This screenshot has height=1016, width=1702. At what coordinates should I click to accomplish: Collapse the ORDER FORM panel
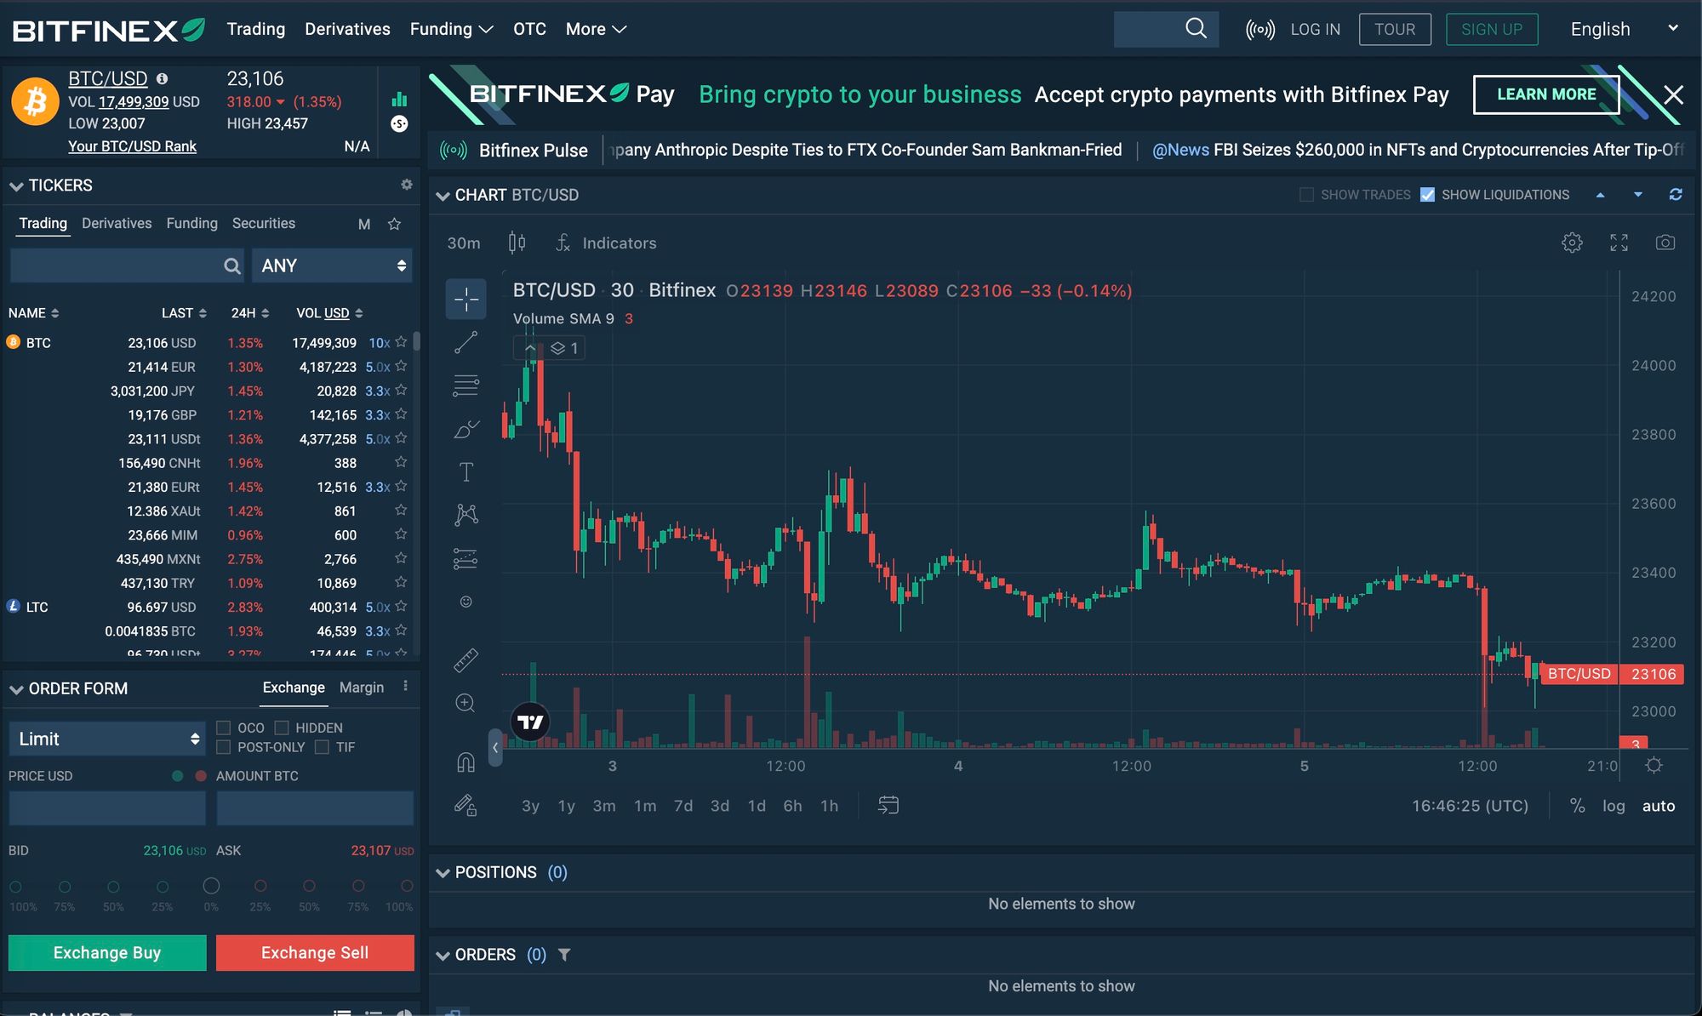pyautogui.click(x=16, y=689)
